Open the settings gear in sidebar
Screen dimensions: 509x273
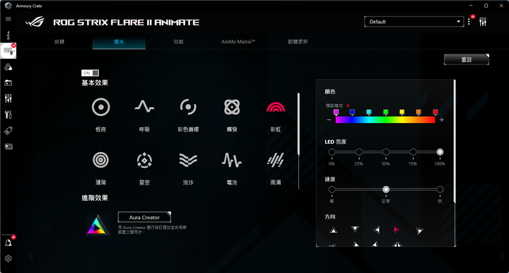pyautogui.click(x=8, y=258)
